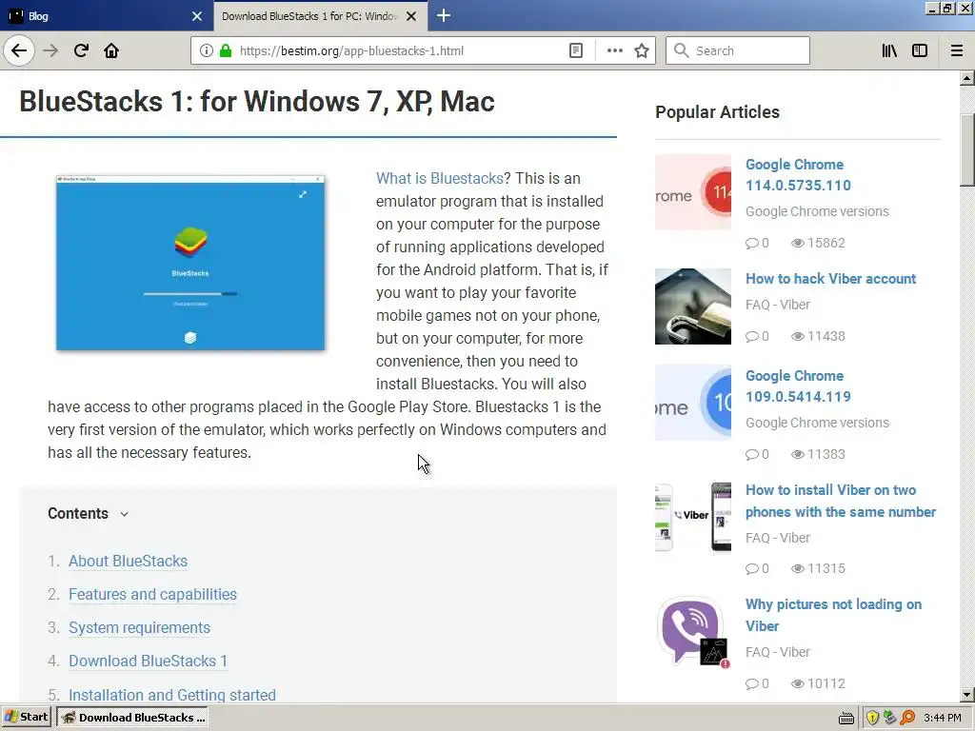Open the Library menu
This screenshot has width=975, height=731.
tap(889, 50)
